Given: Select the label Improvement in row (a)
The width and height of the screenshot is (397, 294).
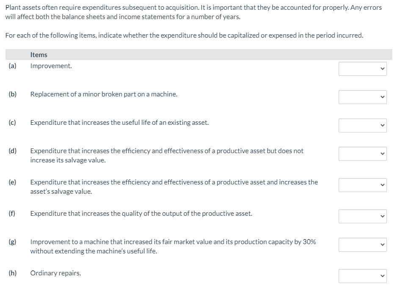Looking at the screenshot, I should tap(50, 66).
